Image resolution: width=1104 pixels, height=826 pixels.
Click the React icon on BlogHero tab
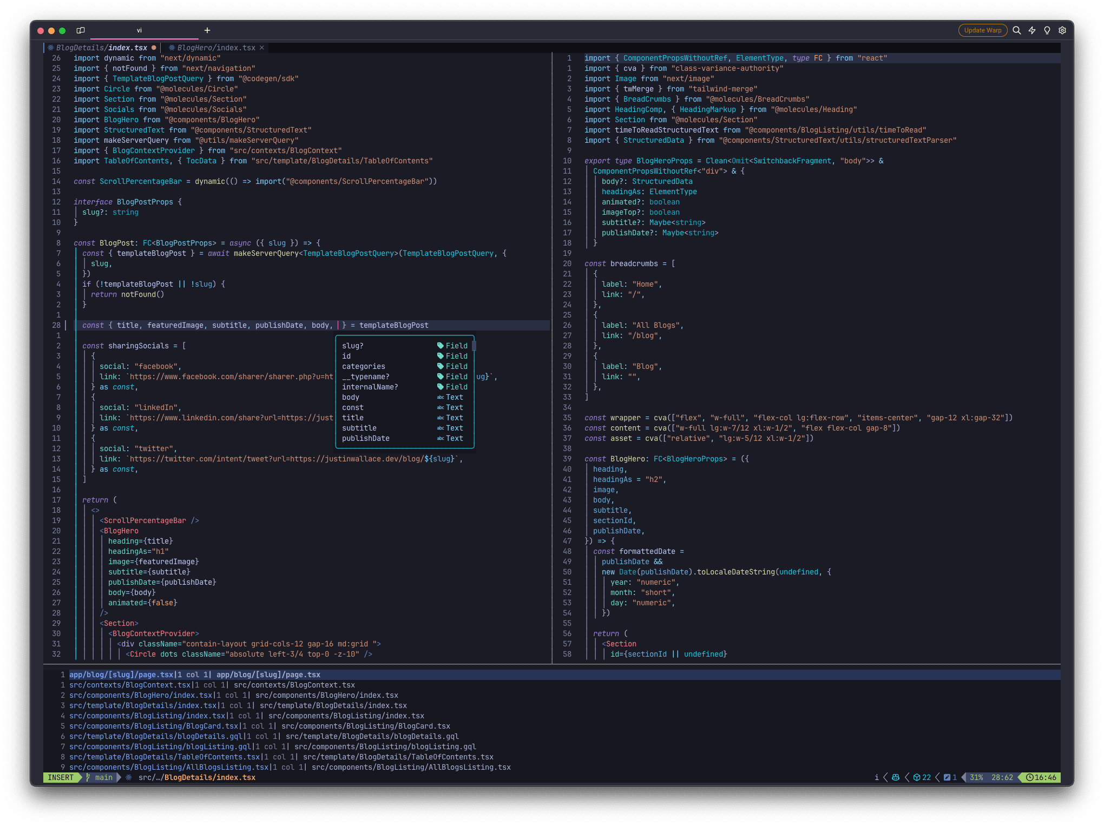(x=172, y=48)
